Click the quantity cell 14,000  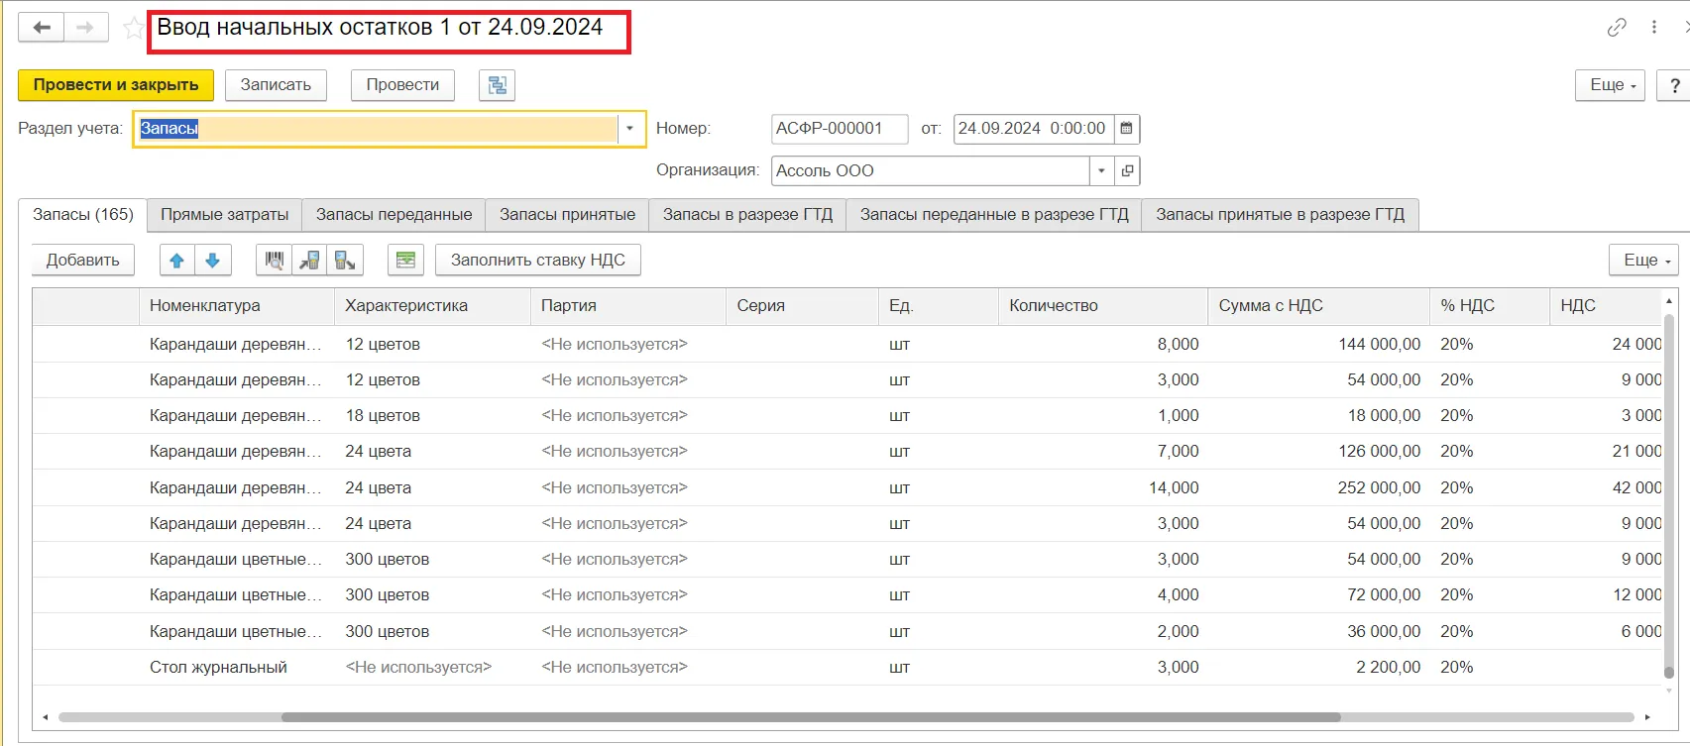pos(1103,488)
